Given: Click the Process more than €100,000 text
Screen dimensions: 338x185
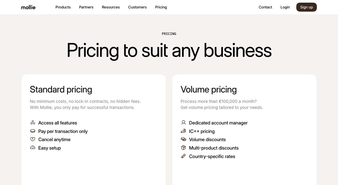Looking at the screenshot, I should click(x=222, y=104).
